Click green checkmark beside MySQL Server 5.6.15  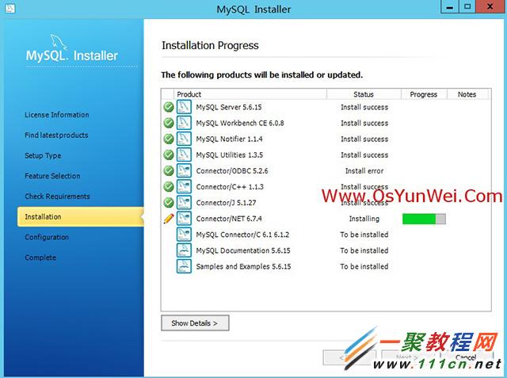(169, 107)
